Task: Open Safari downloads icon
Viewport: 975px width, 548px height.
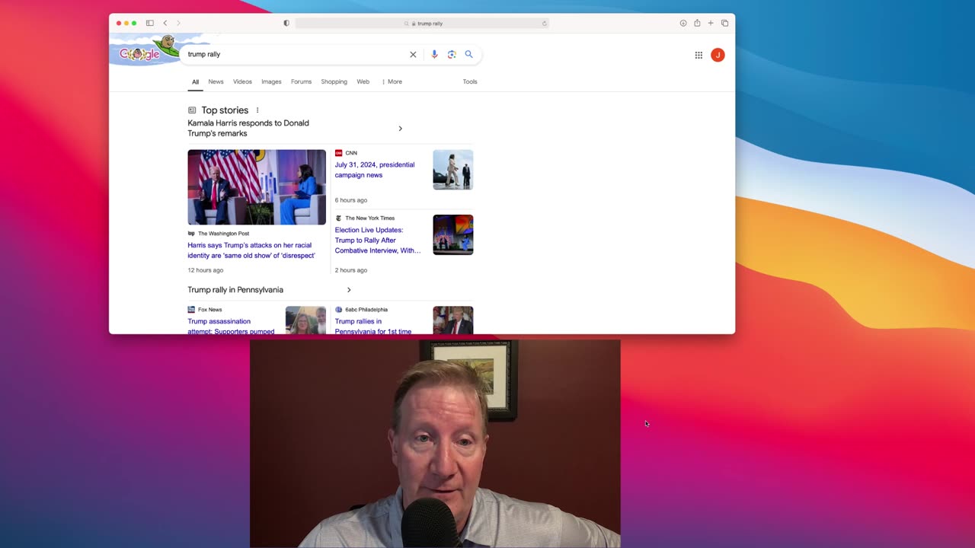Action: coord(683,23)
